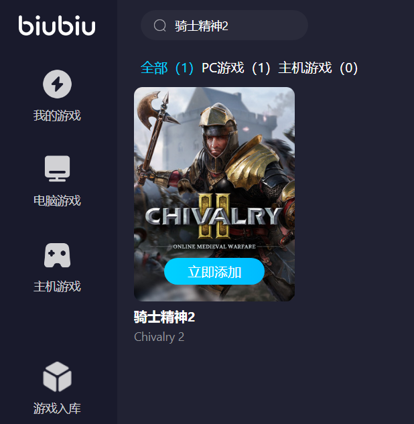Open the 骑士精神2 game title link
Image resolution: width=414 pixels, height=424 pixels.
(x=164, y=317)
